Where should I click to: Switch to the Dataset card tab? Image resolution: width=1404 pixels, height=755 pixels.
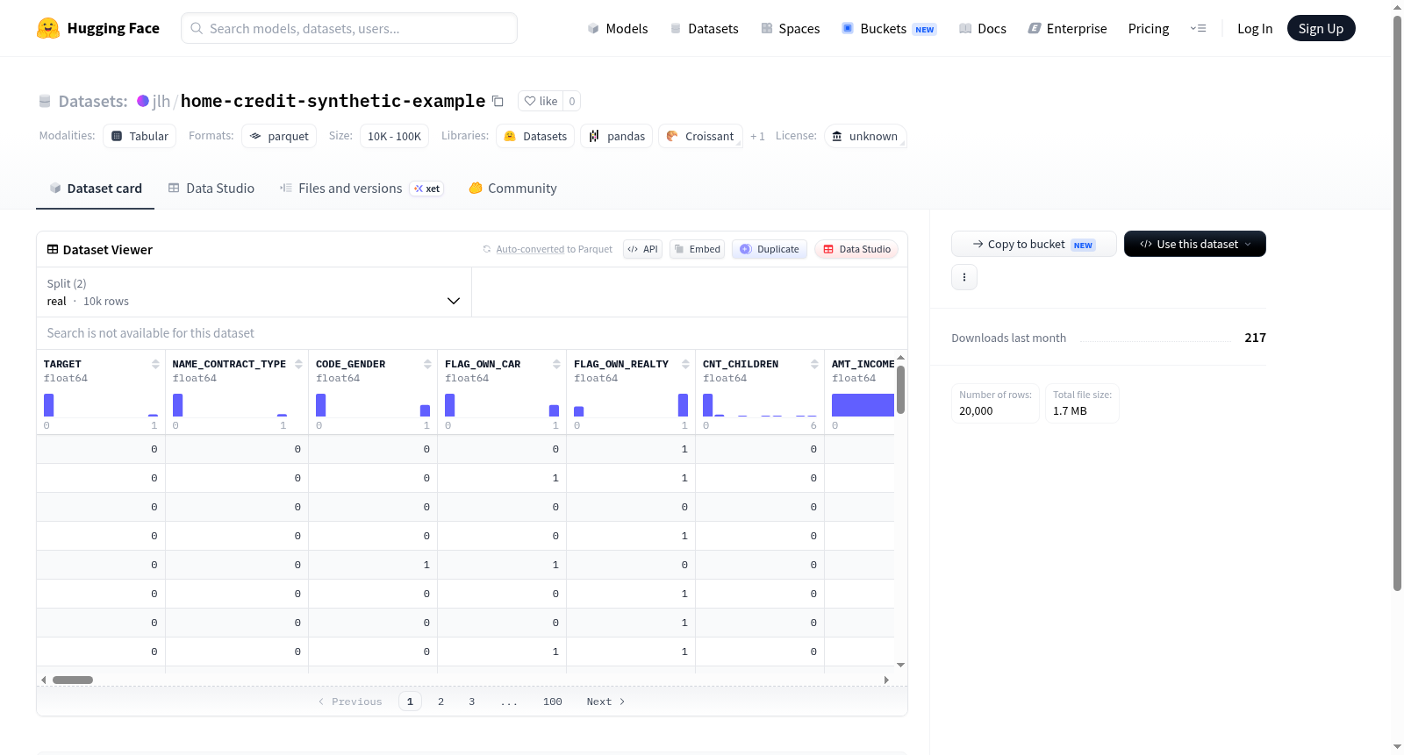(95, 189)
